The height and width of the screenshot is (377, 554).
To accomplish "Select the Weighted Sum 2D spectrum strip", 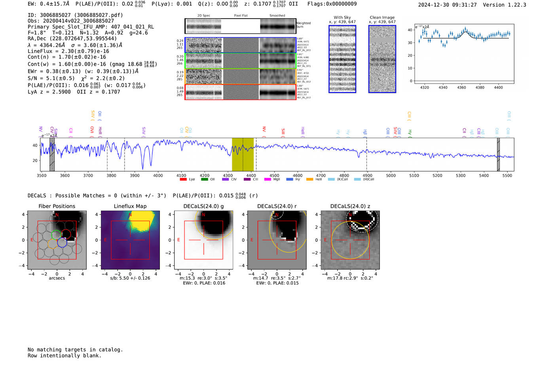I will coord(240,26).
